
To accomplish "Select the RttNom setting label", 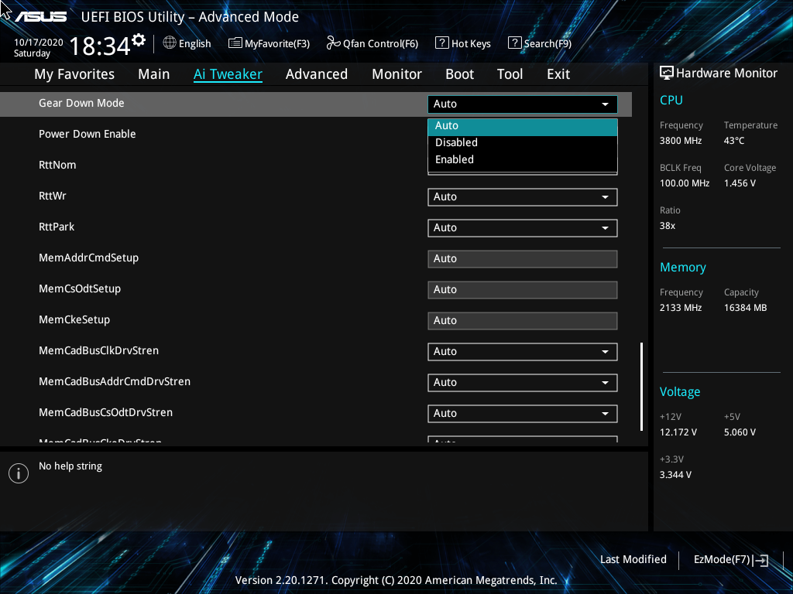I will tap(57, 165).
